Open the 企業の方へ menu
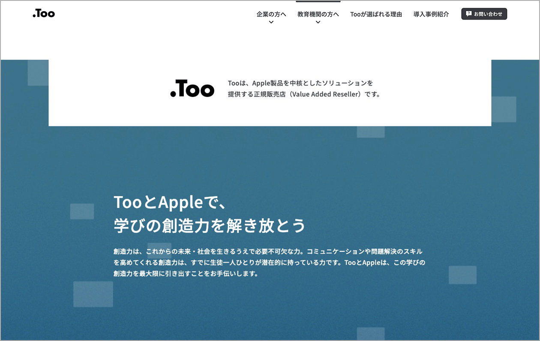The width and height of the screenshot is (540, 341). coord(271,14)
